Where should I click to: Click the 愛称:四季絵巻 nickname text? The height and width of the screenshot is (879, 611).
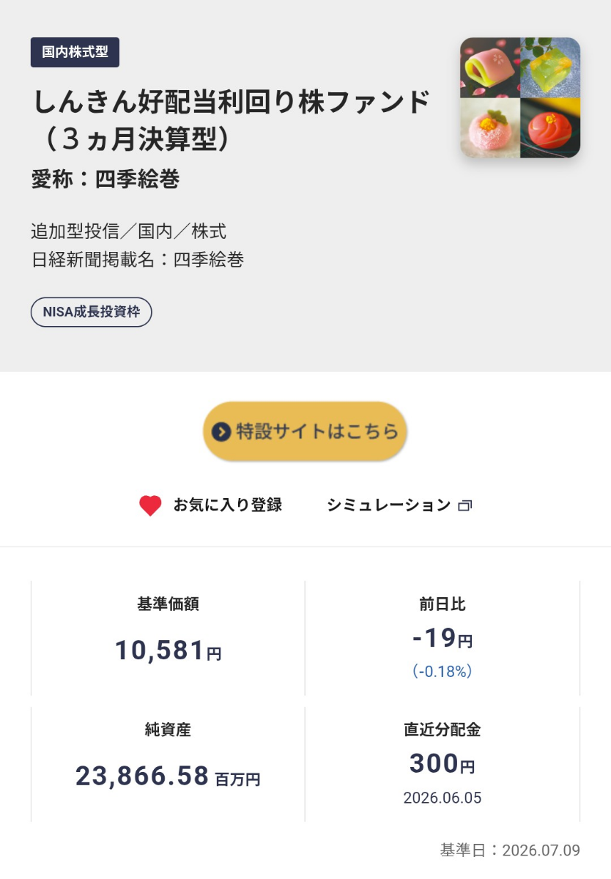[105, 179]
